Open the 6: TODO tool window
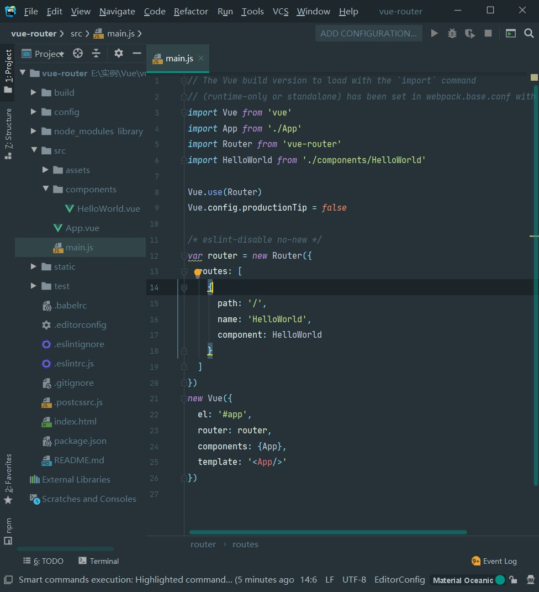539x592 pixels. (44, 561)
